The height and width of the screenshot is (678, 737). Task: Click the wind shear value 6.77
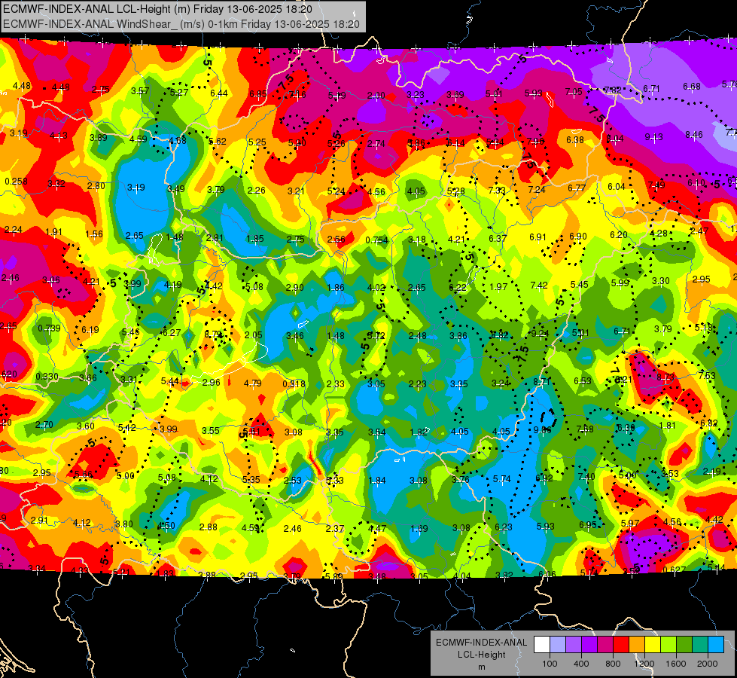(577, 188)
